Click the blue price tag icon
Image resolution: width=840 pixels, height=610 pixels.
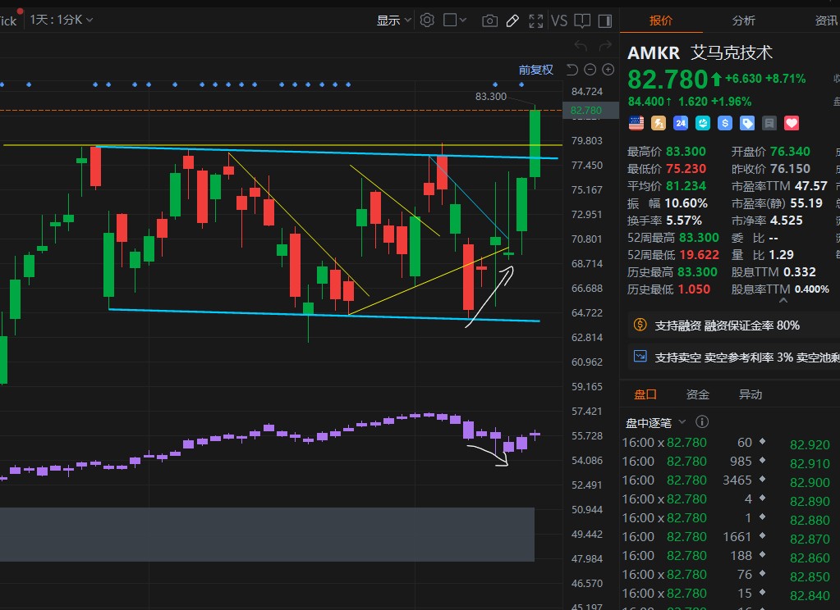746,123
